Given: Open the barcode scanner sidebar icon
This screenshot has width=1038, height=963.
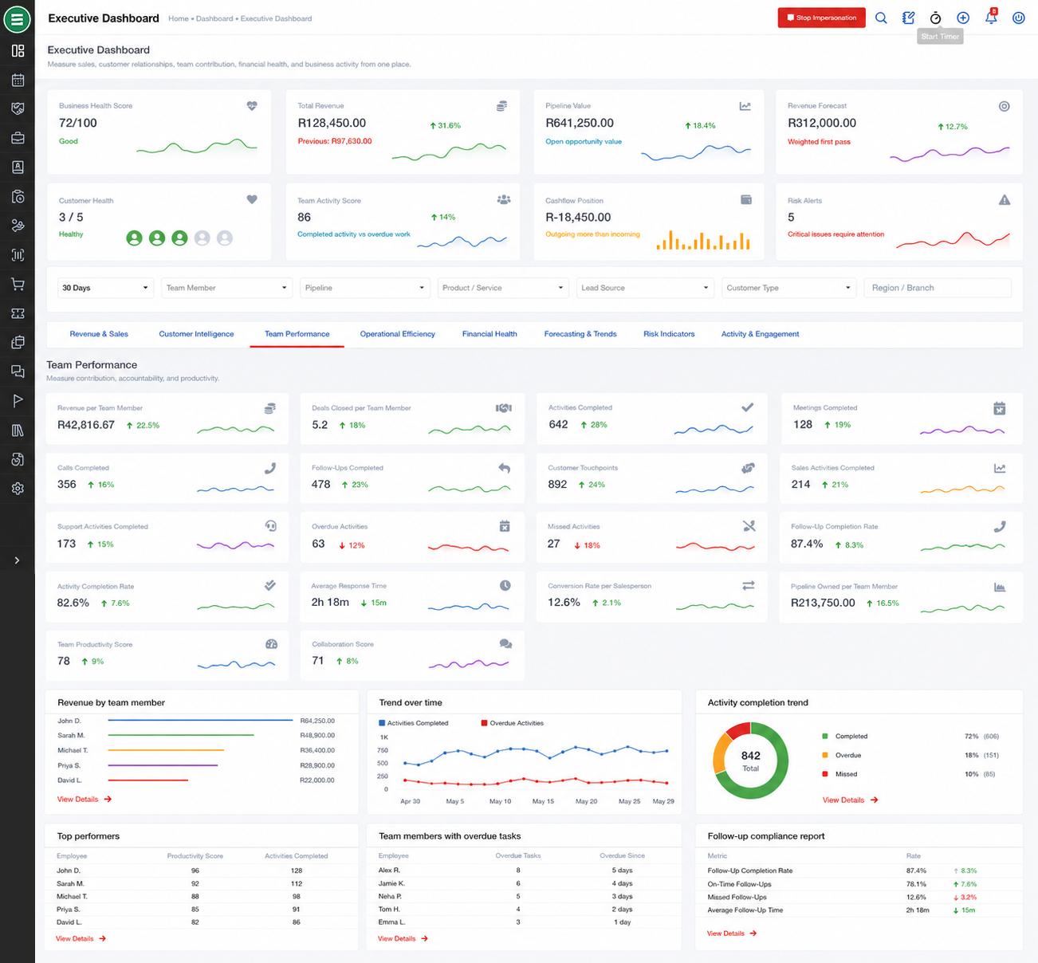Looking at the screenshot, I should 18,255.
